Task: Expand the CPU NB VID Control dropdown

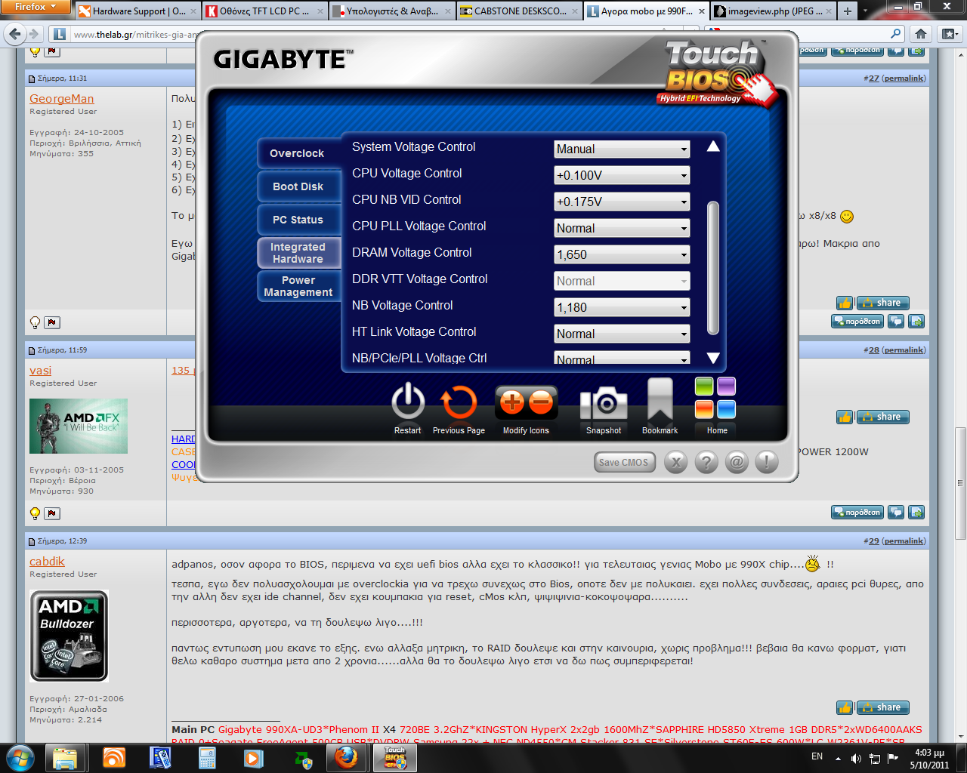Action: click(622, 202)
